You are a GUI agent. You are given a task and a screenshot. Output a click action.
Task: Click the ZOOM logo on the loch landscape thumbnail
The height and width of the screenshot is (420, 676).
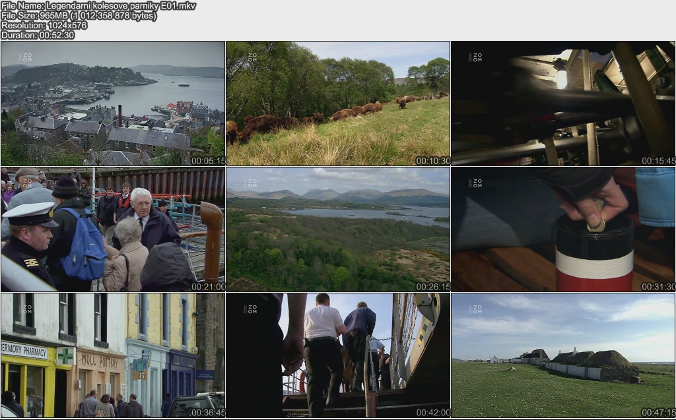coord(250,183)
